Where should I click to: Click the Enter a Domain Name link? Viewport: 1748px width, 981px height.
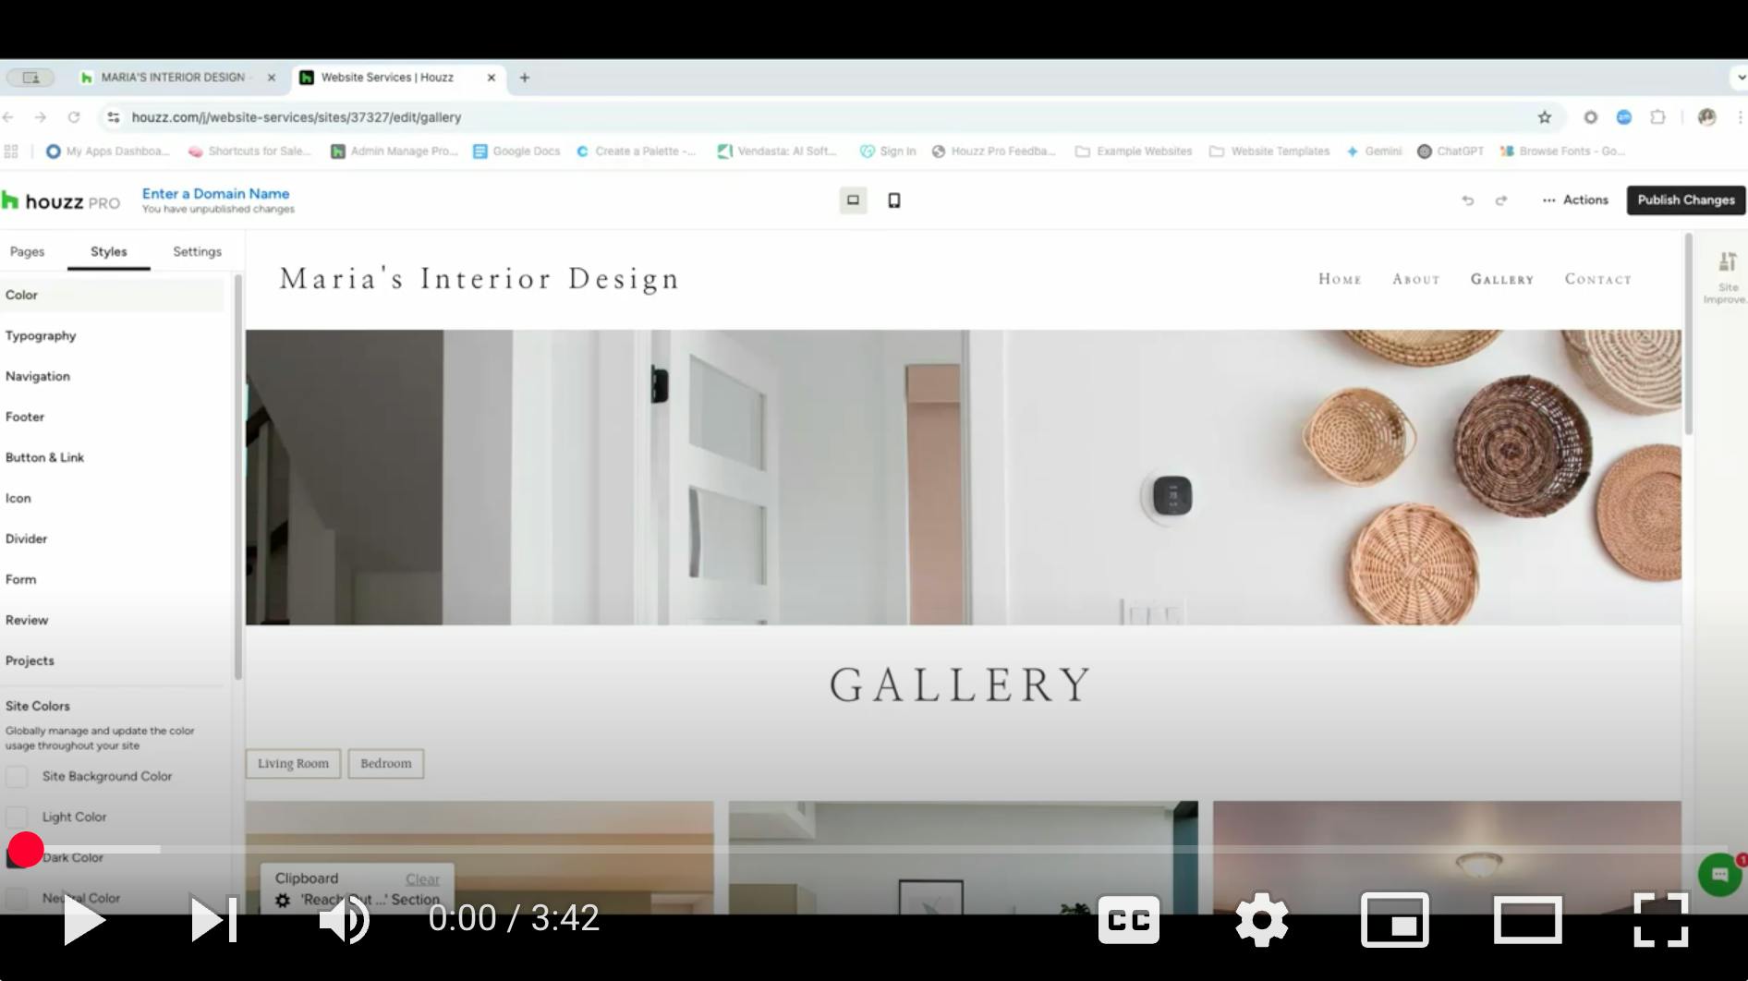click(215, 194)
